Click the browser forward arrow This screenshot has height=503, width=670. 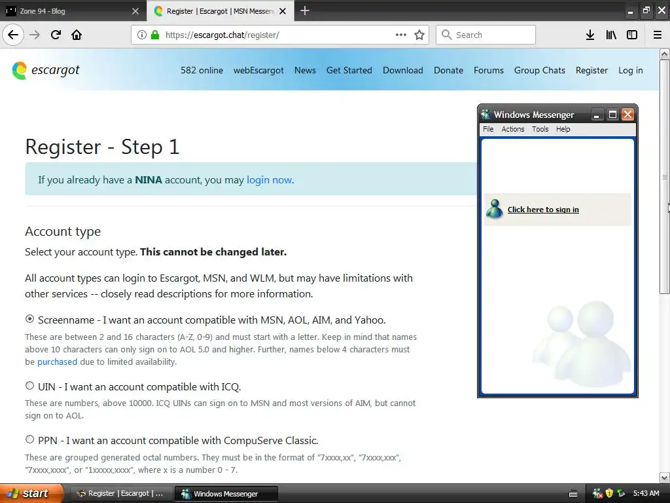(x=35, y=35)
